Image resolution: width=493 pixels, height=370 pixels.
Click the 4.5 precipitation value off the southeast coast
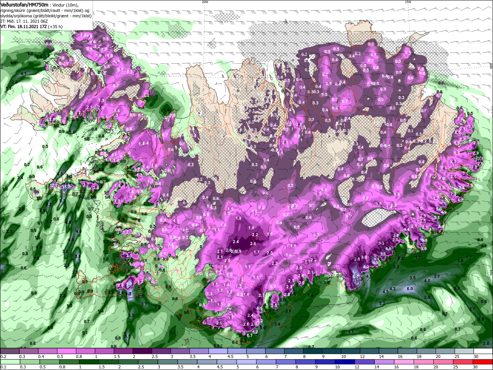click(x=386, y=292)
